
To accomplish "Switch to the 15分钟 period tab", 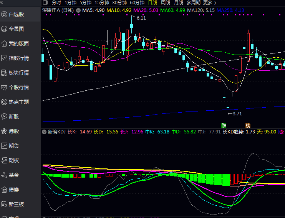I will [102, 2].
